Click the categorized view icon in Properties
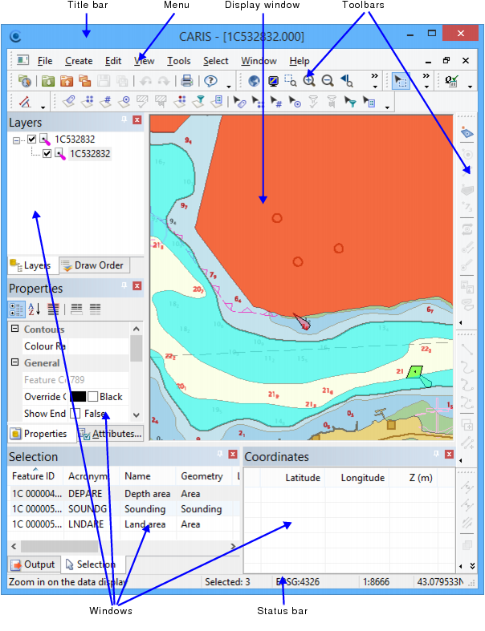The image size is (485, 631). pyautogui.click(x=16, y=308)
